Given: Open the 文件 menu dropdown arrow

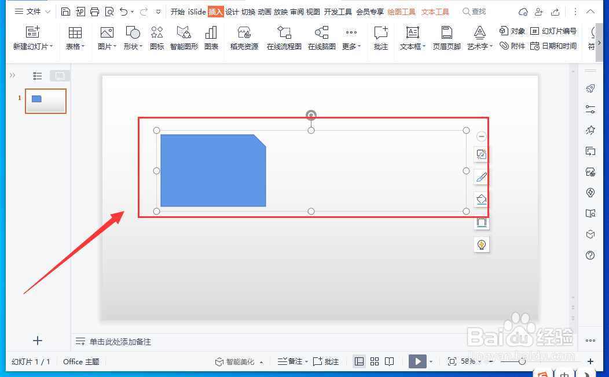Looking at the screenshot, I should click(48, 12).
